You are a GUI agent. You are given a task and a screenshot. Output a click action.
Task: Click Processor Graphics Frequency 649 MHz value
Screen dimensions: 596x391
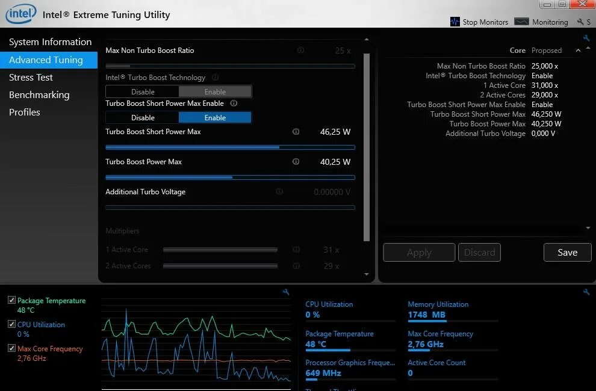click(323, 373)
